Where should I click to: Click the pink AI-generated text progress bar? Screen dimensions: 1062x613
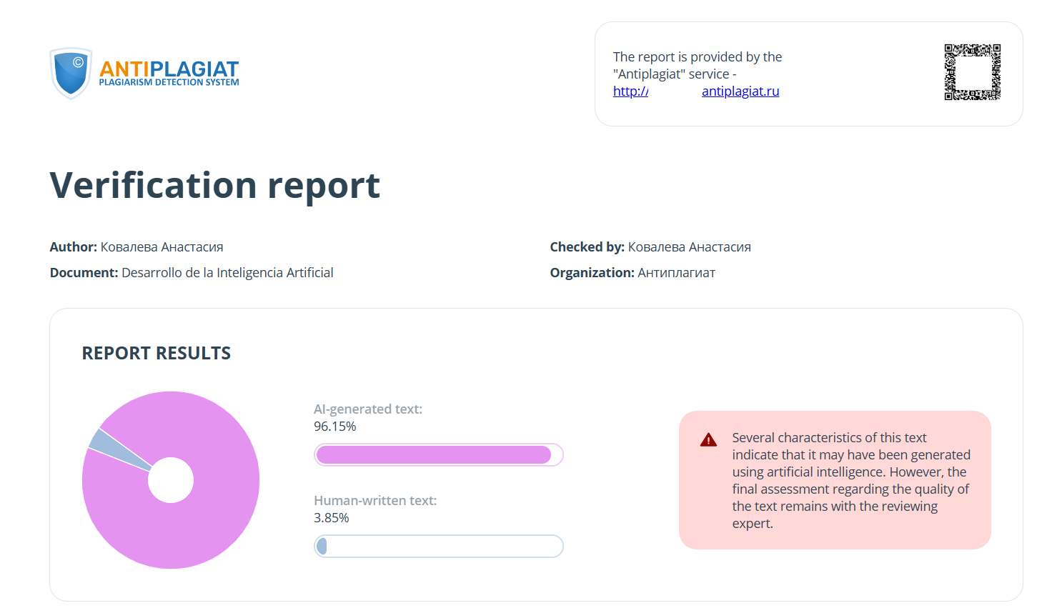click(433, 455)
